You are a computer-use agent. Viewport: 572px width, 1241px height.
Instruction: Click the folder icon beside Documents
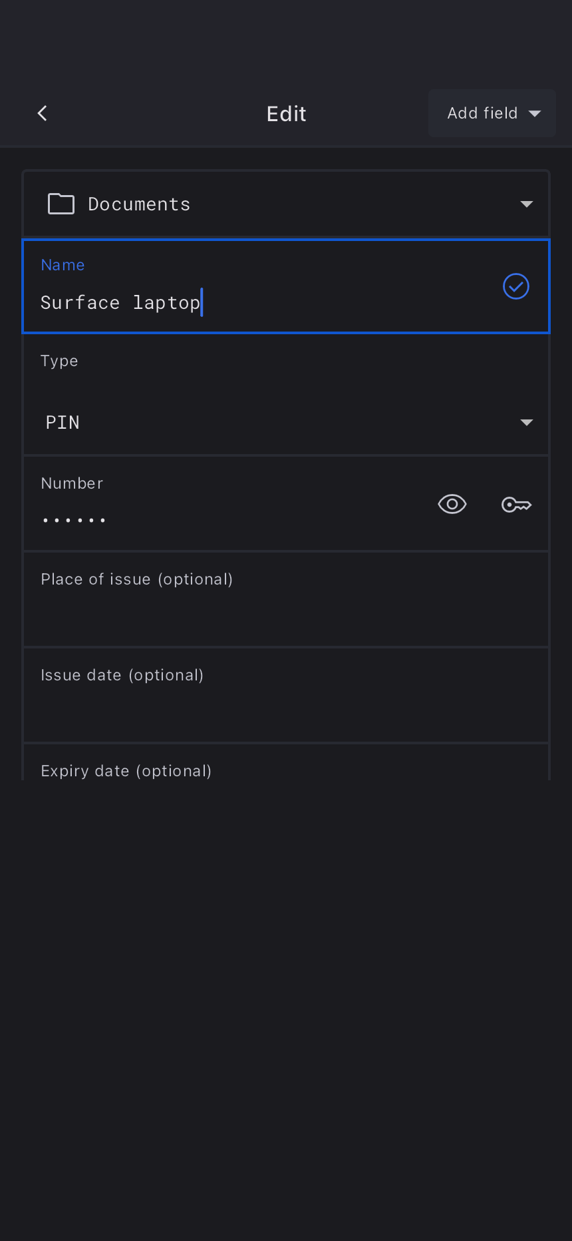pyautogui.click(x=61, y=204)
